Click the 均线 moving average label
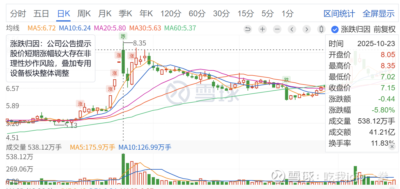The image size is (400, 189). click(13, 28)
